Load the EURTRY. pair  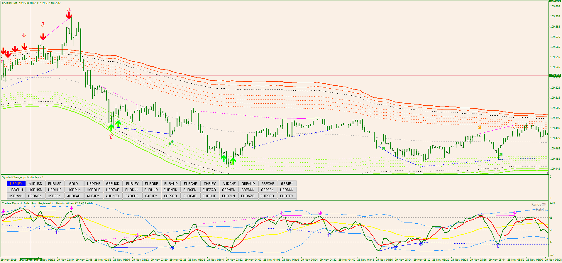coord(287,196)
